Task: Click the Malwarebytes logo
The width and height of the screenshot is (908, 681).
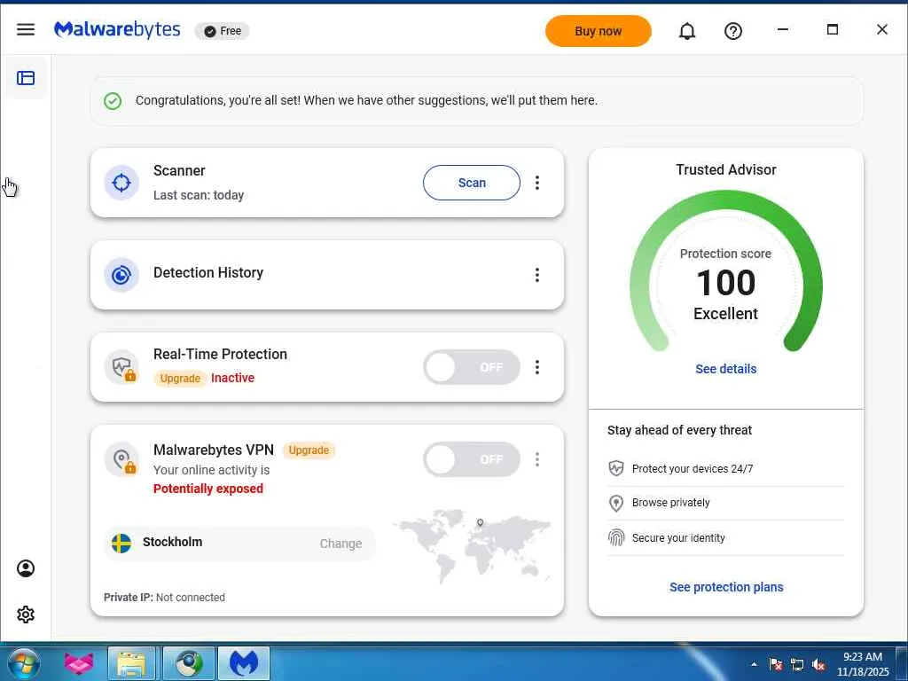Action: tap(117, 29)
